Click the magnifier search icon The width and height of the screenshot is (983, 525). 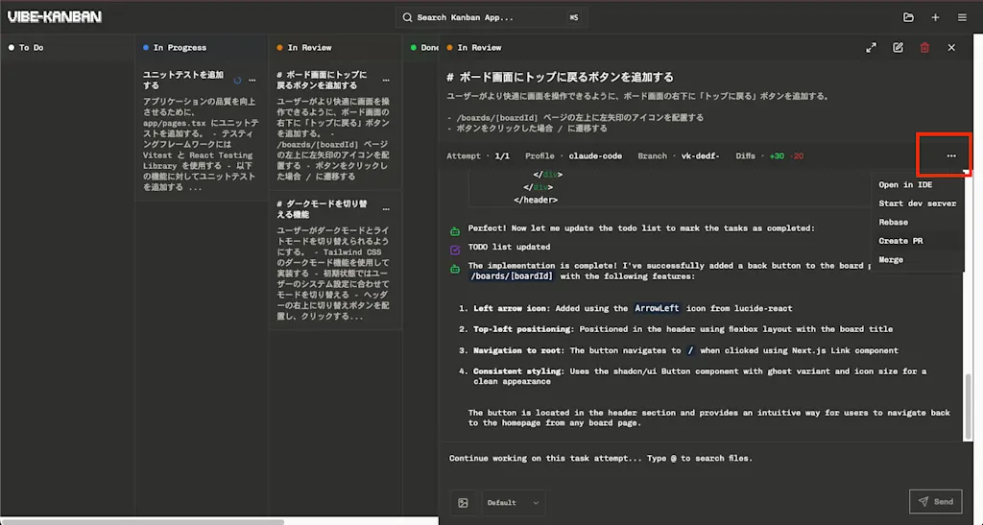(x=407, y=17)
